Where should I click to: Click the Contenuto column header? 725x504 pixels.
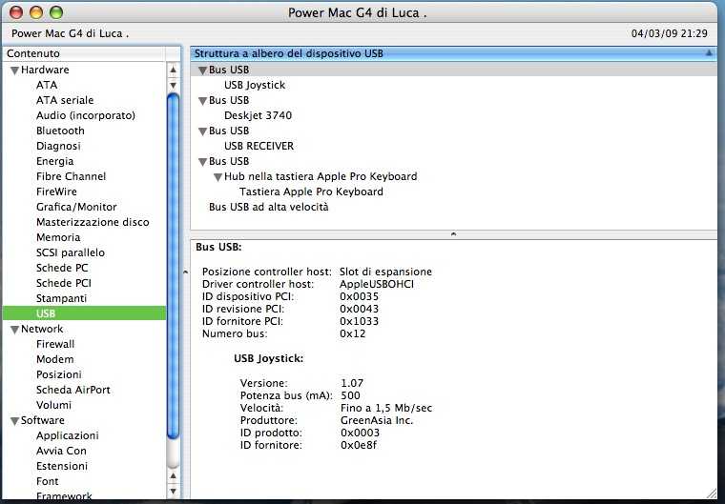point(84,53)
